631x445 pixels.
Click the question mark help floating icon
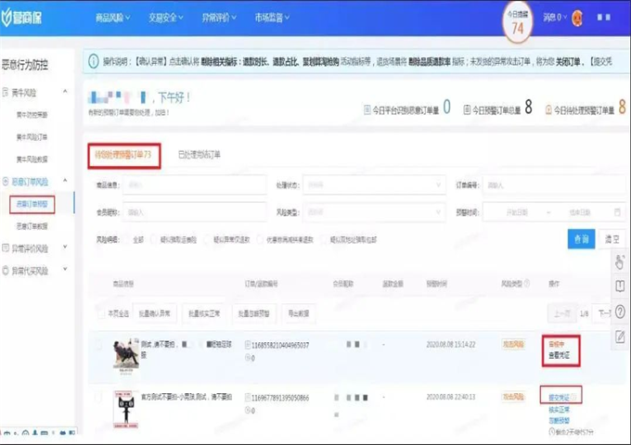pyautogui.click(x=620, y=311)
